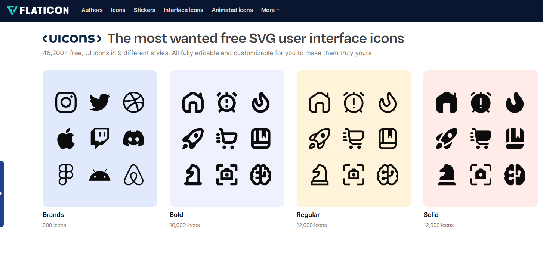Open Animated icons in the navbar

tap(232, 10)
